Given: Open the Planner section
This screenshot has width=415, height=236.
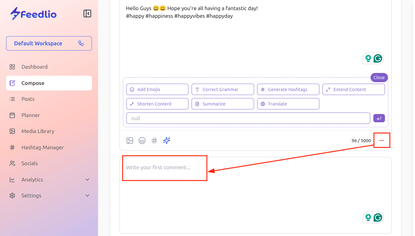Looking at the screenshot, I should pos(31,115).
